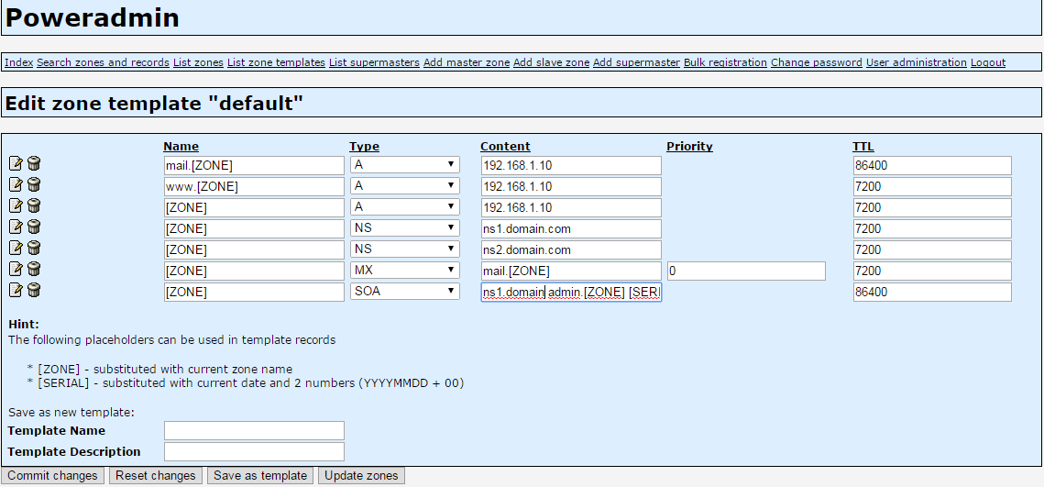This screenshot has height=487, width=1044.
Task: Go to Index page
Action: click(18, 62)
